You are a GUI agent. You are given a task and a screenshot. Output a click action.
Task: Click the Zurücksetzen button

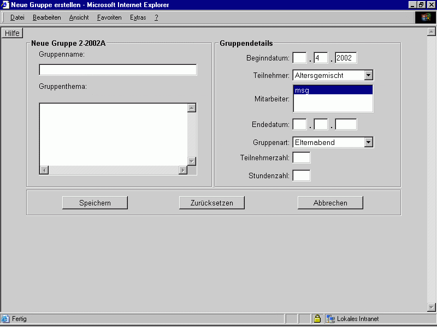[x=211, y=203]
